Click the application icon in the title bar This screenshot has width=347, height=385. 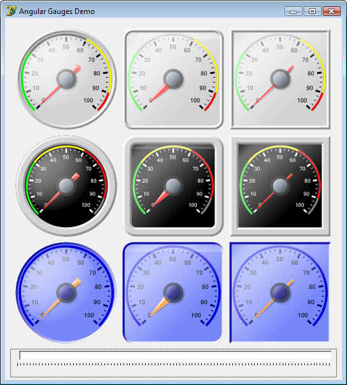pyautogui.click(x=11, y=11)
